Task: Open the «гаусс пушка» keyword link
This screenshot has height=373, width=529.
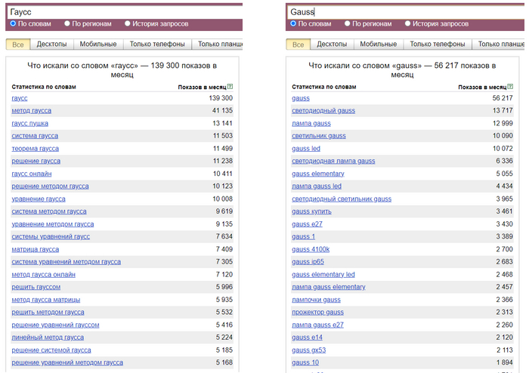Action: tap(32, 123)
